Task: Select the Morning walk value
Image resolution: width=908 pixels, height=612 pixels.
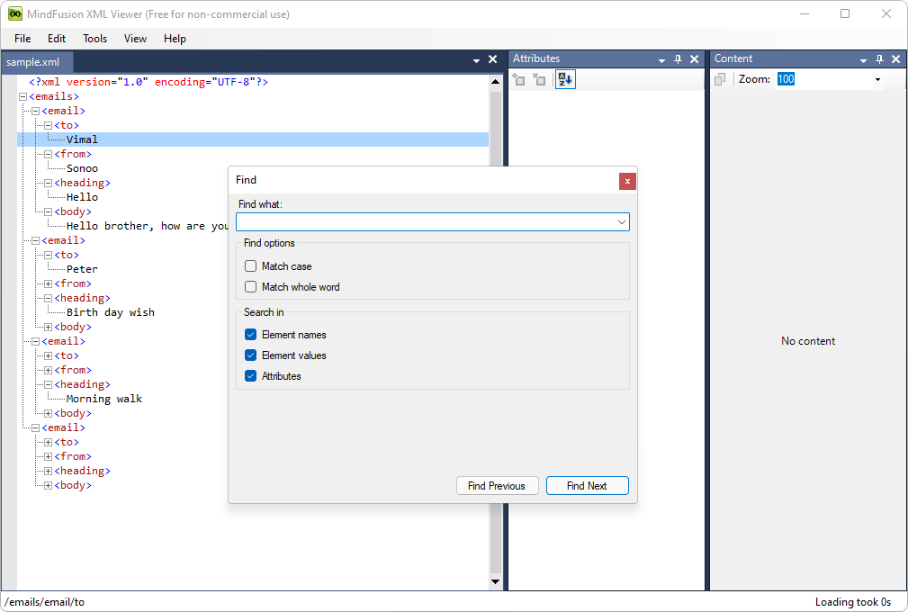Action: (x=104, y=399)
